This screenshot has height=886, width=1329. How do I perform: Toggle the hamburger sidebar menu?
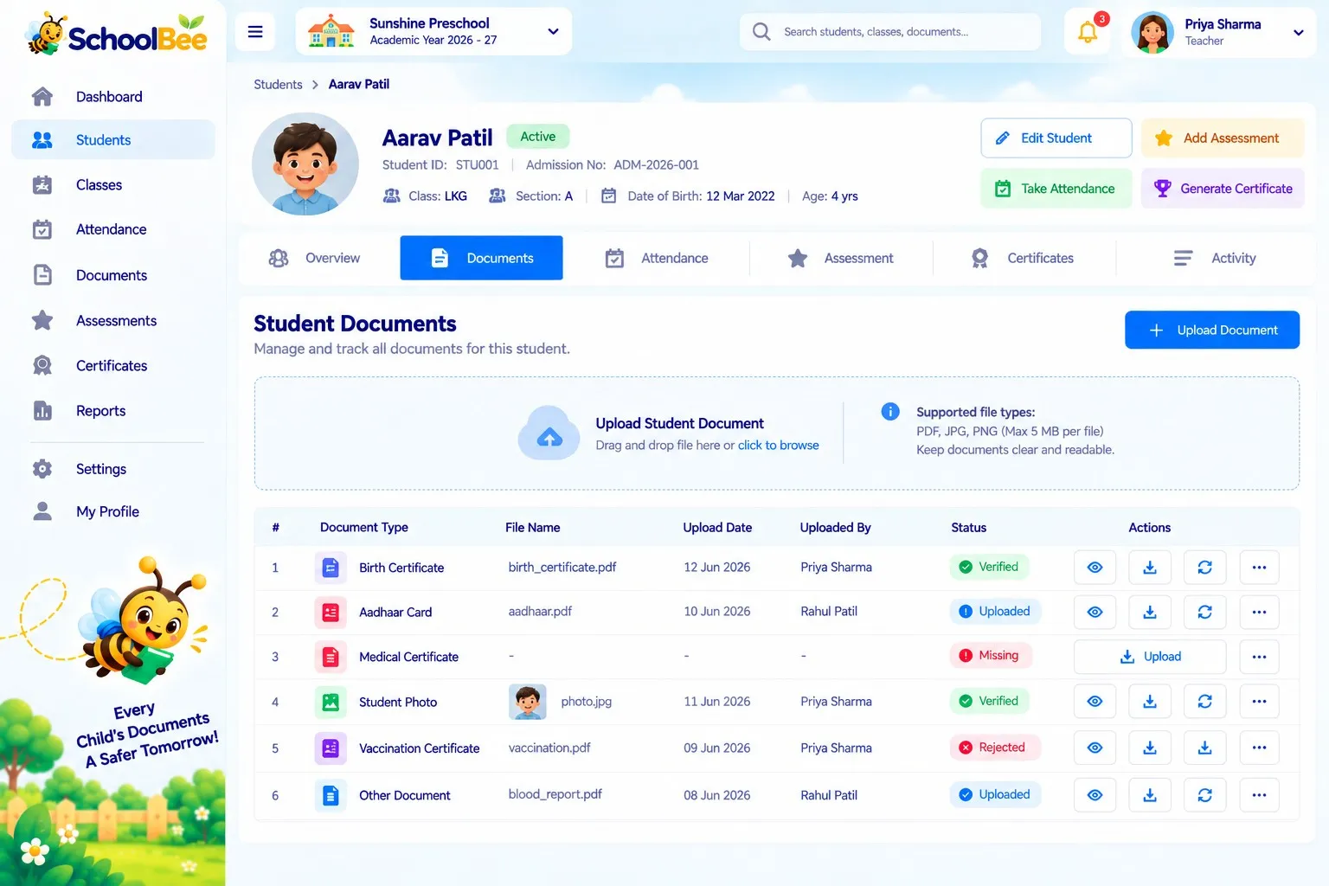(255, 32)
